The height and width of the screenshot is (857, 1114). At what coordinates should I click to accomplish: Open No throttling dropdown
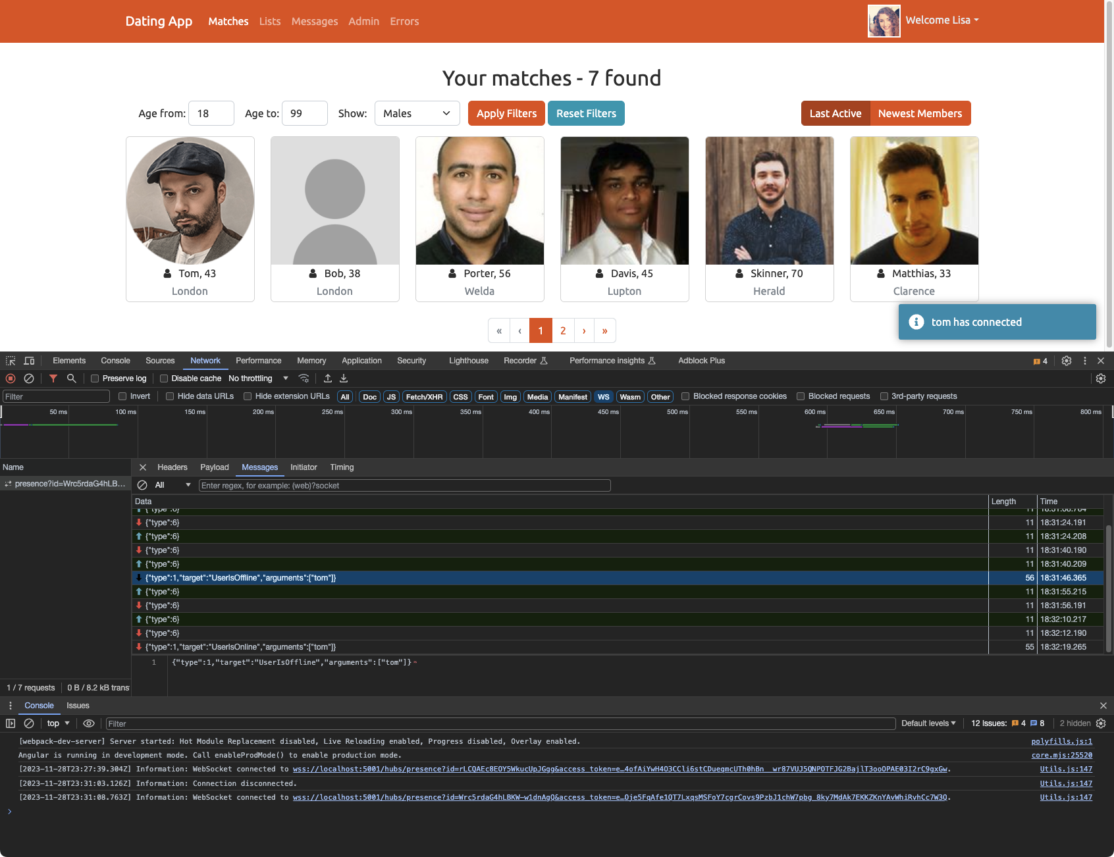tap(258, 378)
